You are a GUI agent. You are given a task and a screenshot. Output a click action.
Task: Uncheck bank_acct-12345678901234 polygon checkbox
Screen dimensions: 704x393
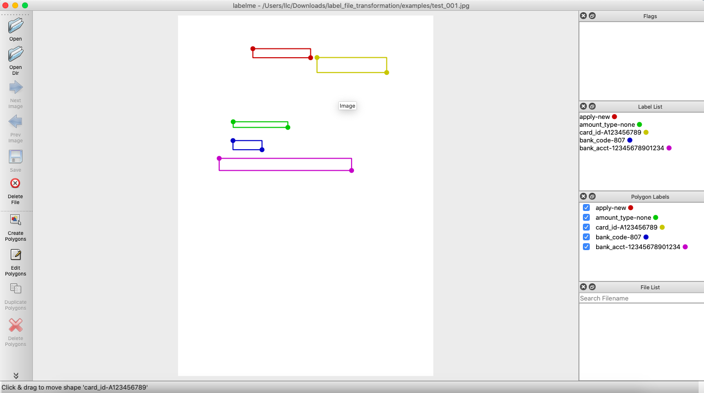(x=586, y=247)
